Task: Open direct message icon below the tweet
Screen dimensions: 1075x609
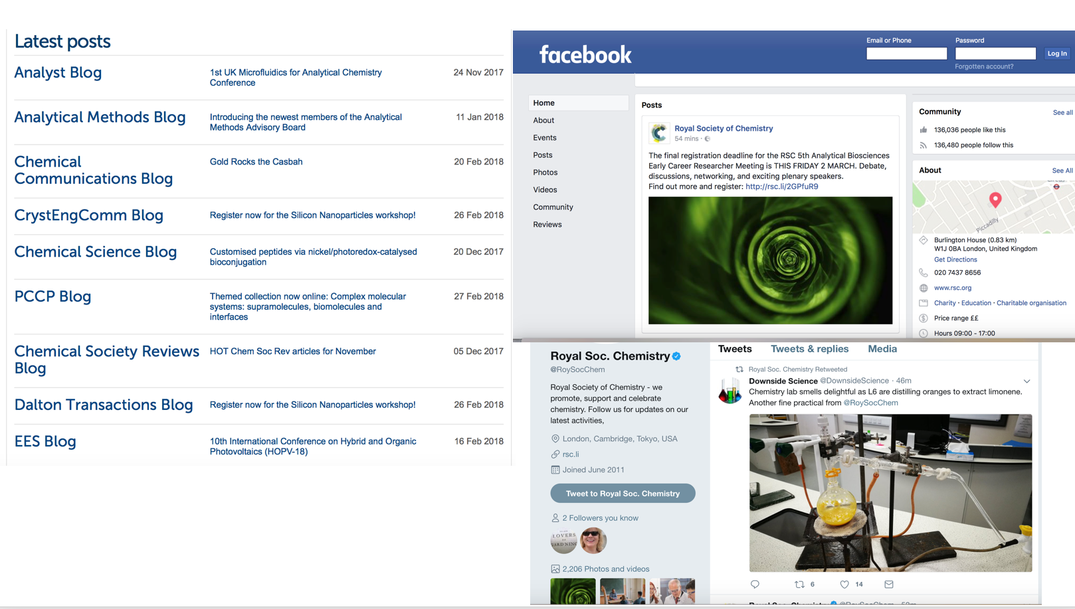Action: 888,584
